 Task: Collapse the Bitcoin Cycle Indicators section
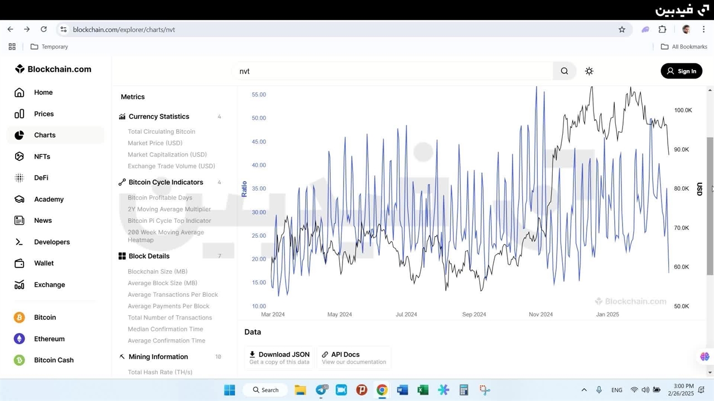166,183
